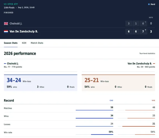This screenshot has width=159, height=138.
Task: Click Van De Zandschulp's orange Losses bar
Action: (139, 126)
